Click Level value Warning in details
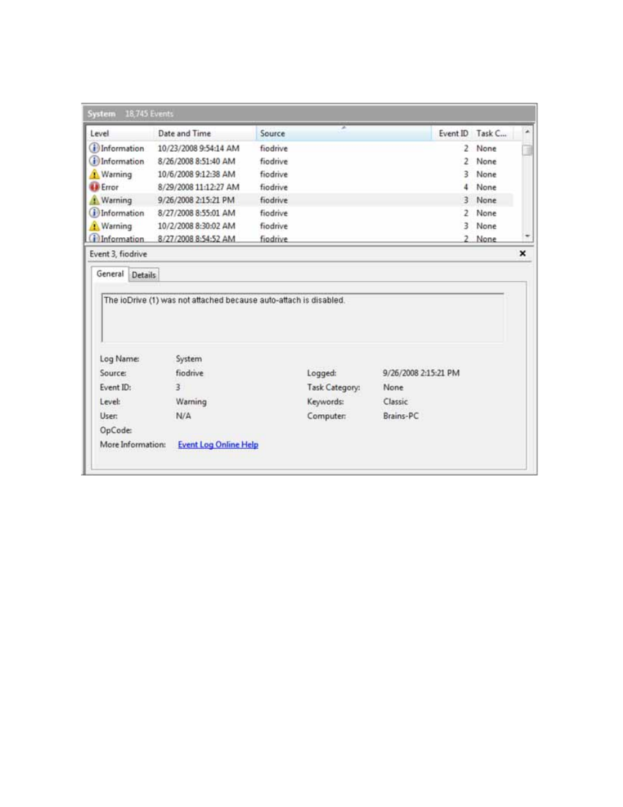The height and width of the screenshot is (807, 623). tap(191, 402)
